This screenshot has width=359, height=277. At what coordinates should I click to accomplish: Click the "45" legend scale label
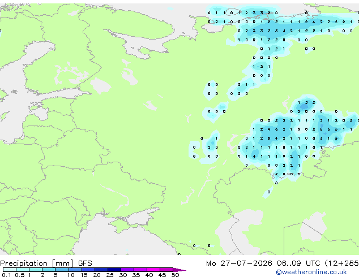(162, 275)
